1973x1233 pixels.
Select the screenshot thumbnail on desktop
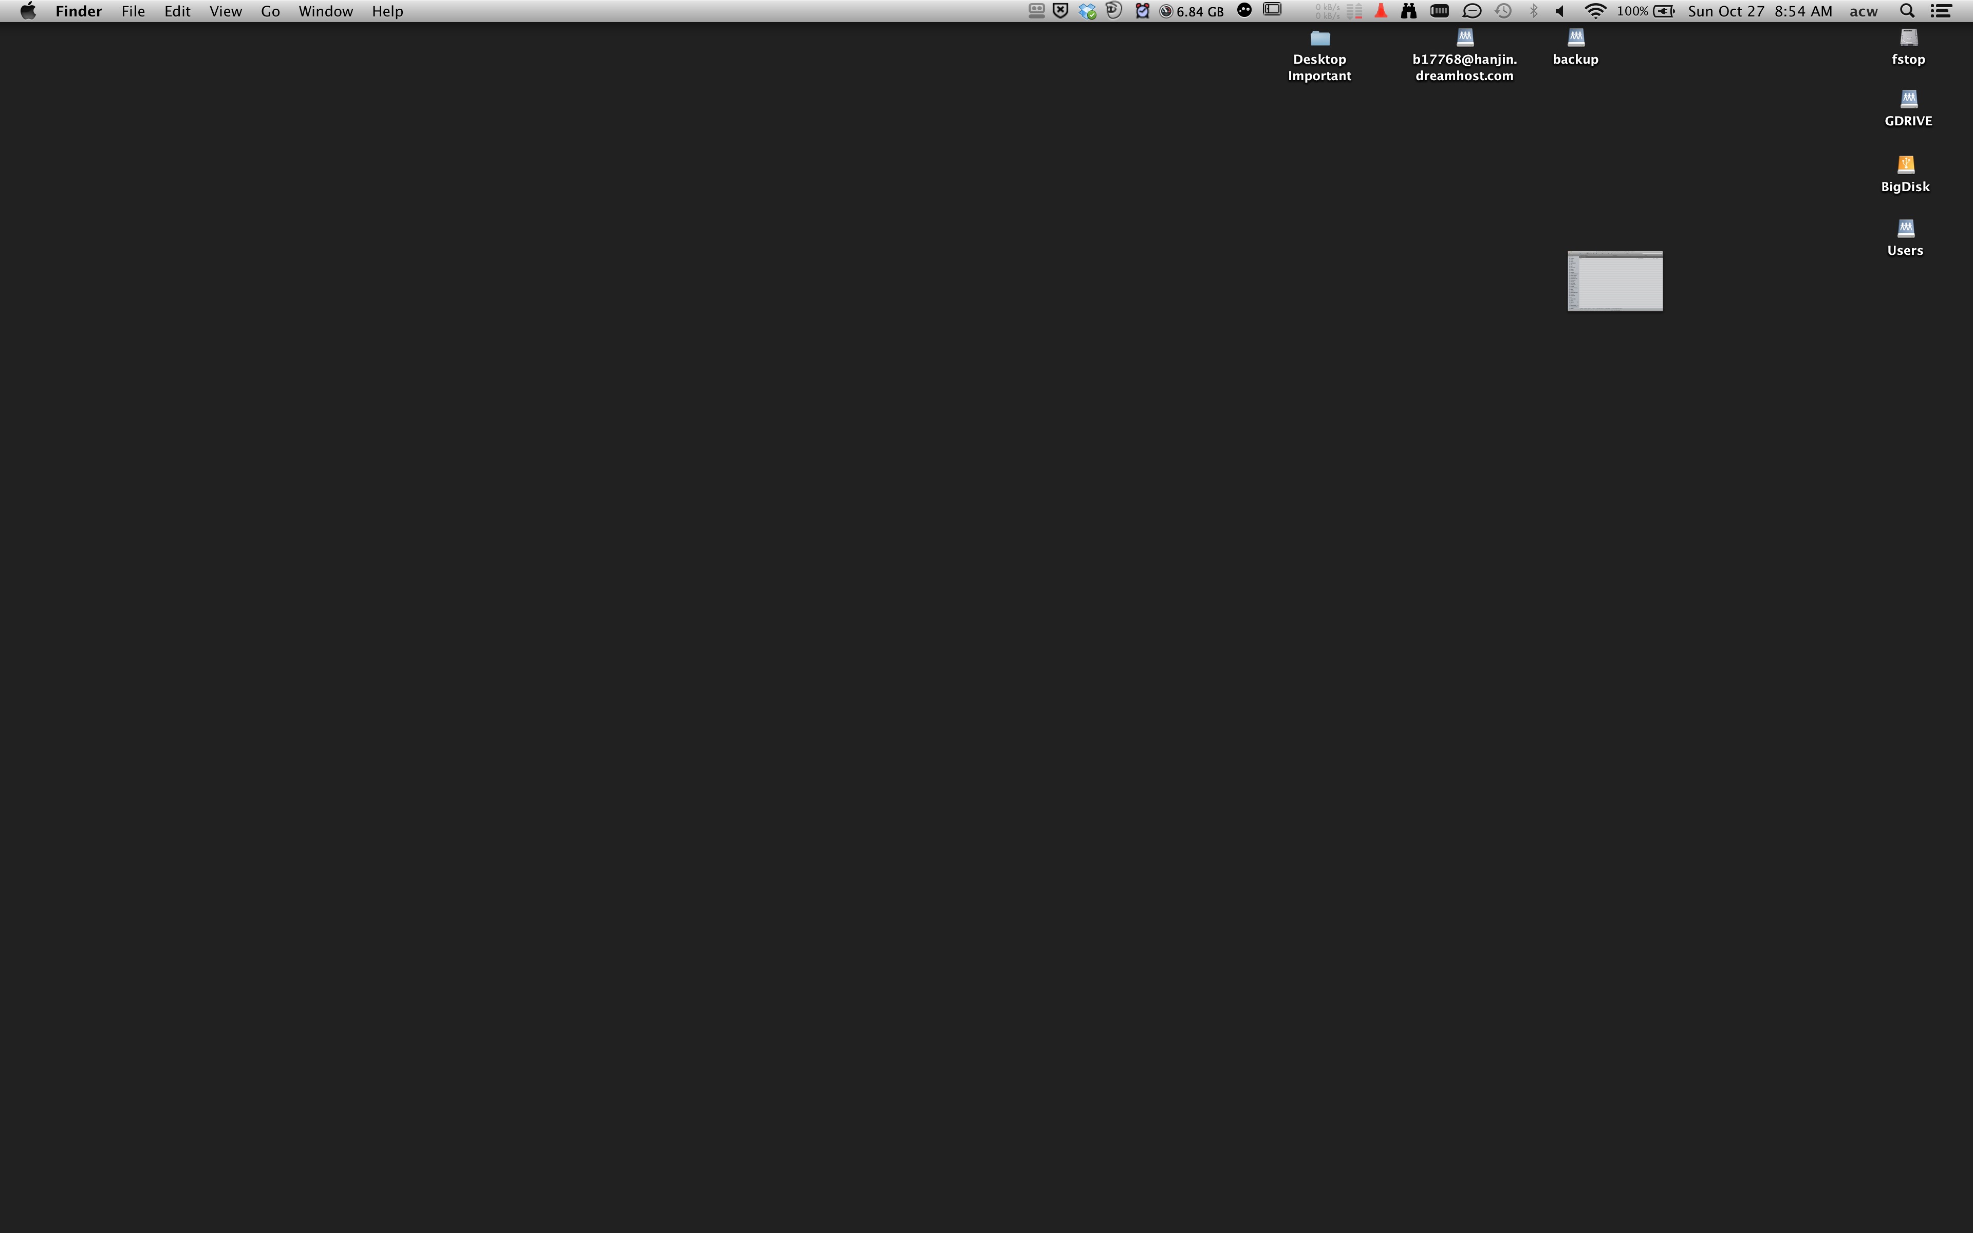tap(1614, 281)
